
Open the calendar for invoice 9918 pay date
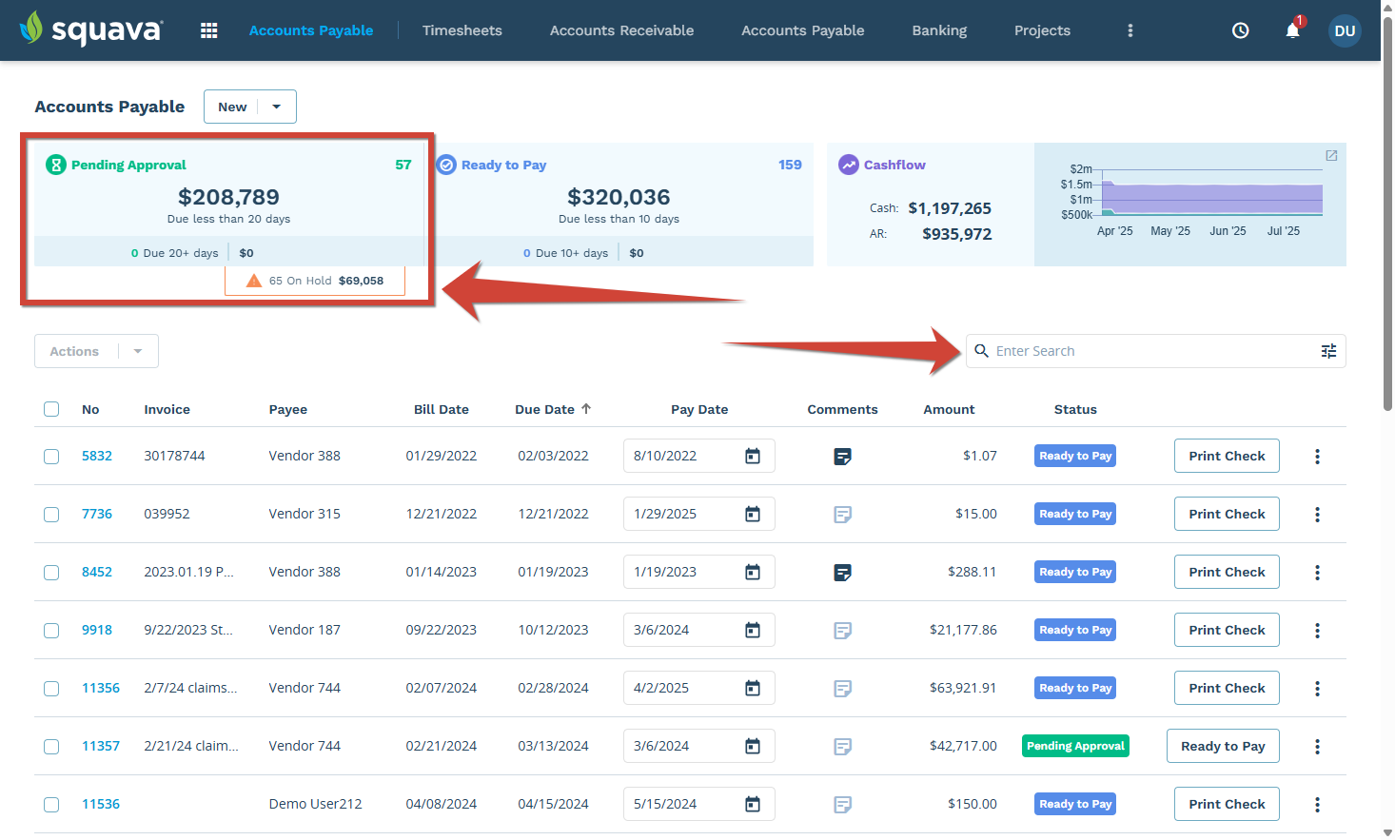click(x=753, y=631)
